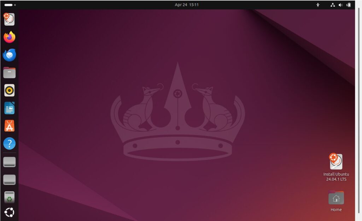The width and height of the screenshot is (362, 221).
Task: Click the volume speaker icon in the top bar
Action: [x=340, y=5]
